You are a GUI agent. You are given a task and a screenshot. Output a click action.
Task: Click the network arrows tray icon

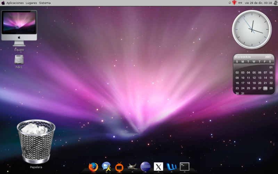click(x=240, y=3)
